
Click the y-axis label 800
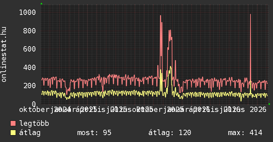29,31
